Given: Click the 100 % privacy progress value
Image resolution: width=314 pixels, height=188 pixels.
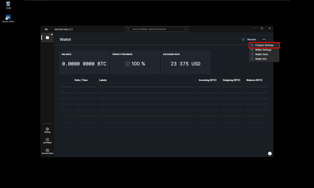Looking at the screenshot, I should coord(138,64).
